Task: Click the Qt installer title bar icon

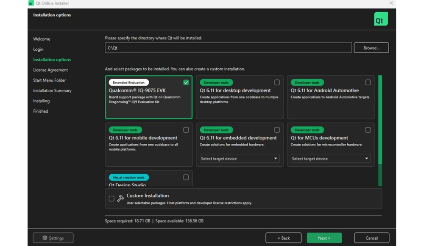Action: click(31, 3)
